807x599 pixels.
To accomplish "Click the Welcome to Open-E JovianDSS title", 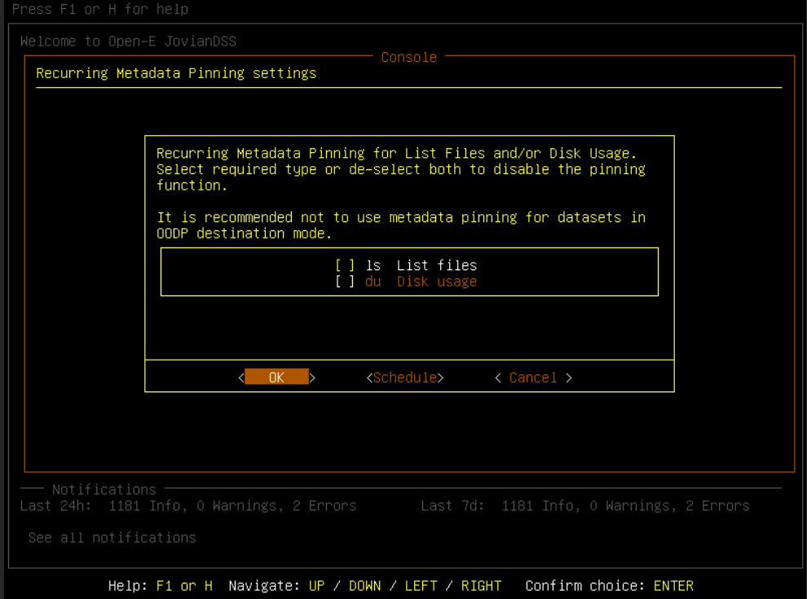I will pos(128,41).
